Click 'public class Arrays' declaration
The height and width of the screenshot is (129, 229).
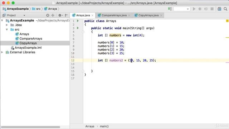[x=100, y=21]
